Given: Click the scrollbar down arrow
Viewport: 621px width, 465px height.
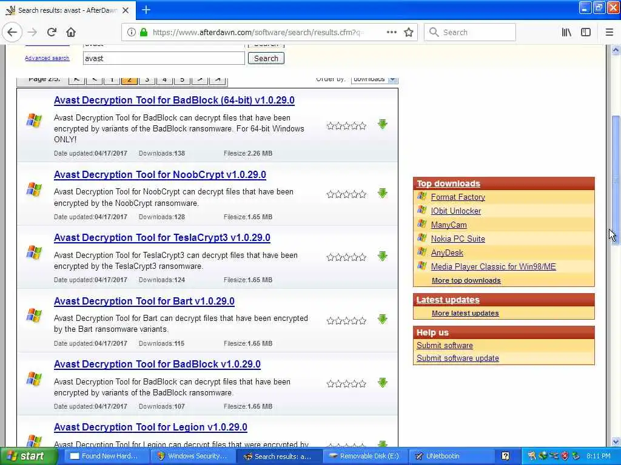Looking at the screenshot, I should point(616,441).
